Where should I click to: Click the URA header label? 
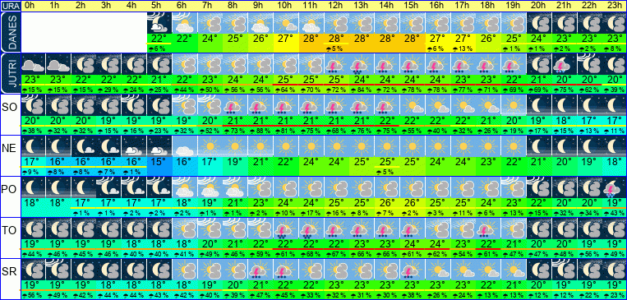click(10, 6)
